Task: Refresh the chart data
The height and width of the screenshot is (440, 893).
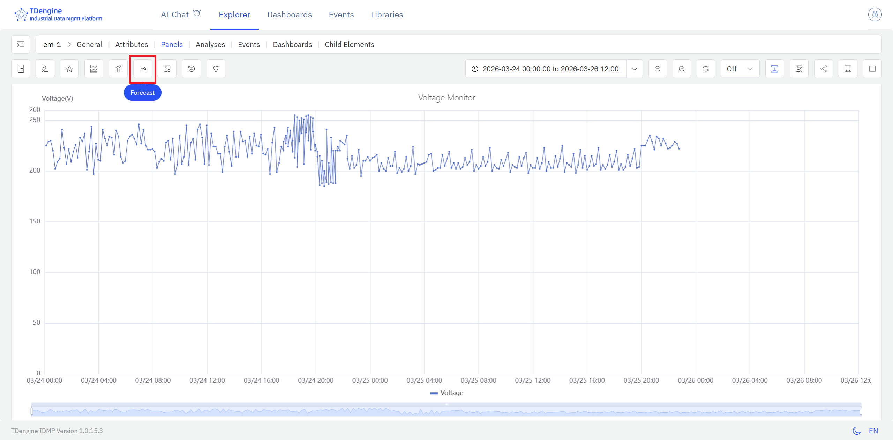Action: click(706, 69)
